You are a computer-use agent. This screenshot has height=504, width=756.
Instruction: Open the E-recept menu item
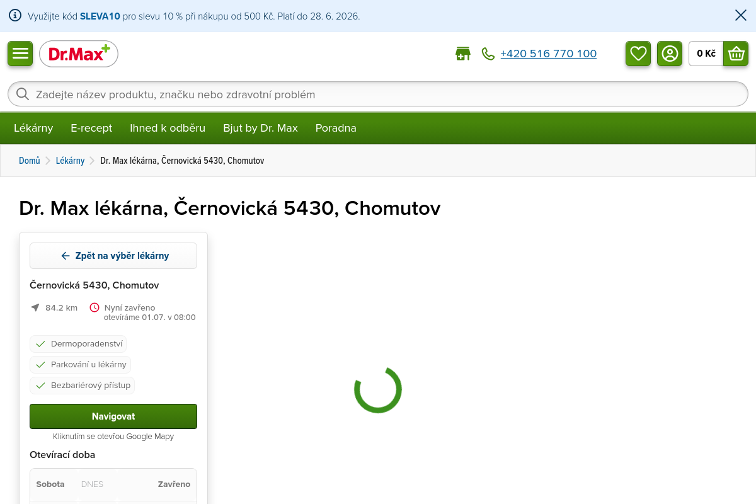click(x=91, y=128)
